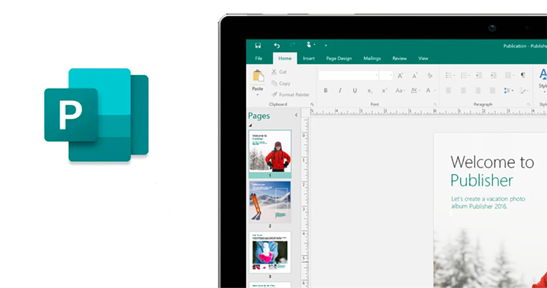The image size is (547, 288).
Task: Toggle Superscript formatting
Action: point(384,90)
